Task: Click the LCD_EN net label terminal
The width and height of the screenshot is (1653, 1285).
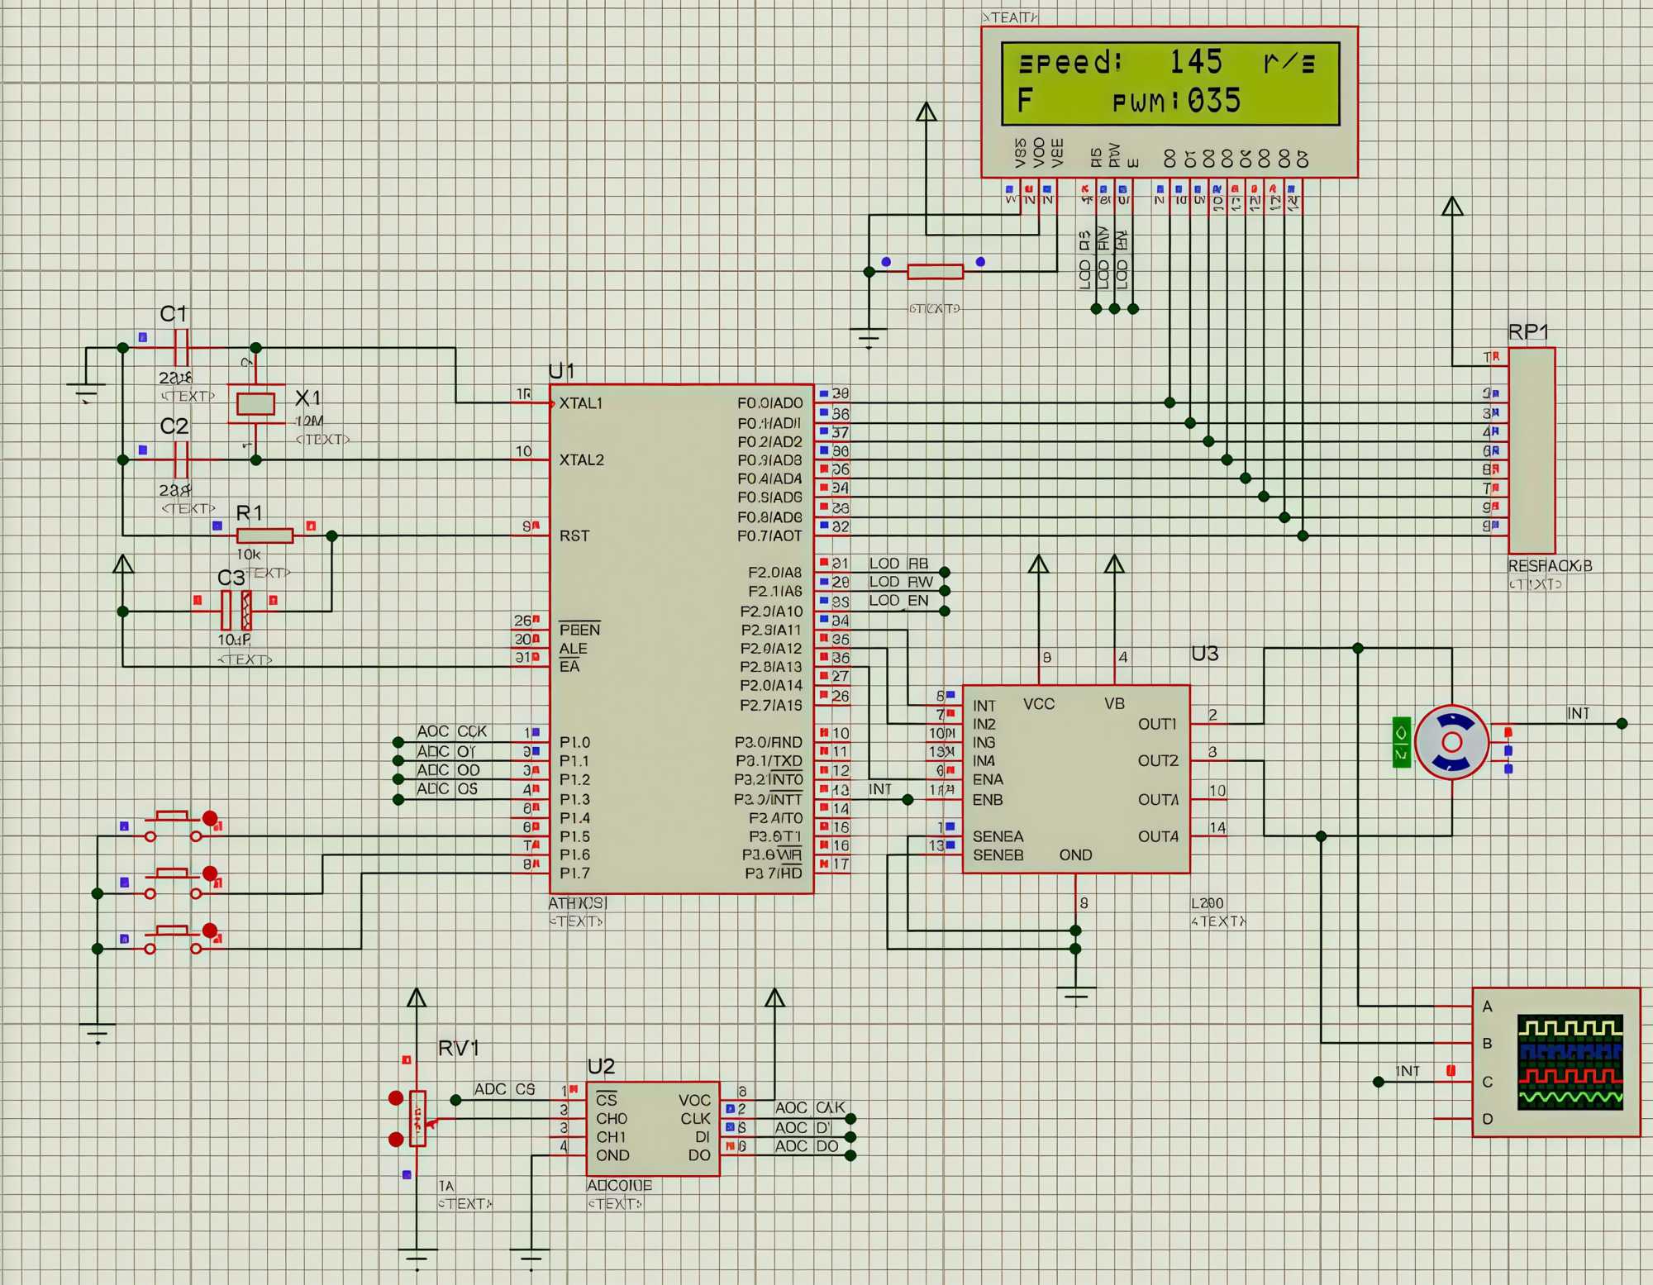Action: [x=944, y=611]
